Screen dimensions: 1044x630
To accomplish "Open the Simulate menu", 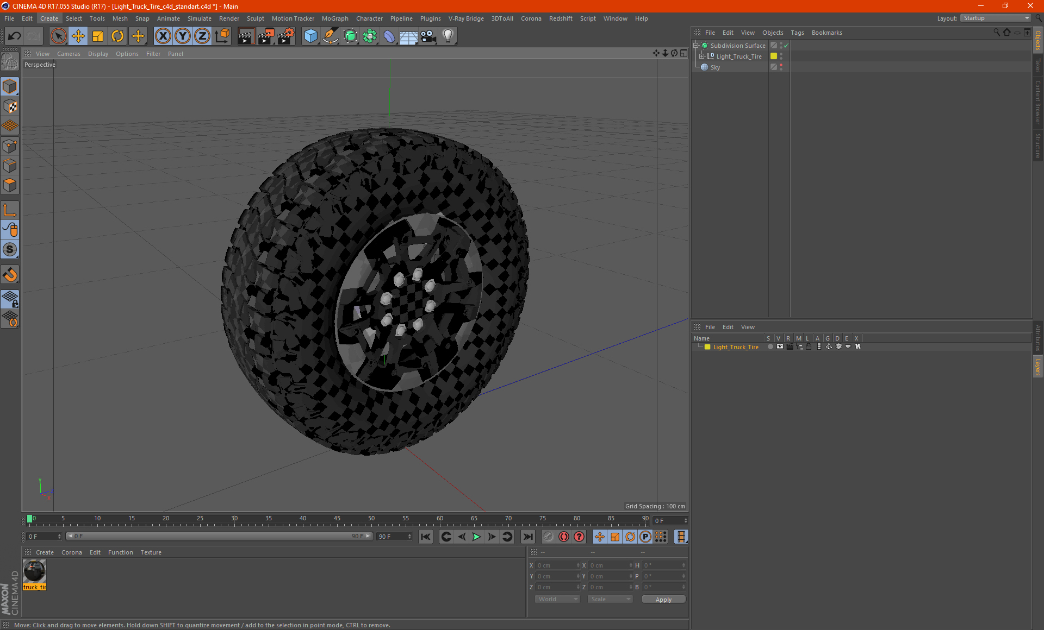I will point(199,18).
